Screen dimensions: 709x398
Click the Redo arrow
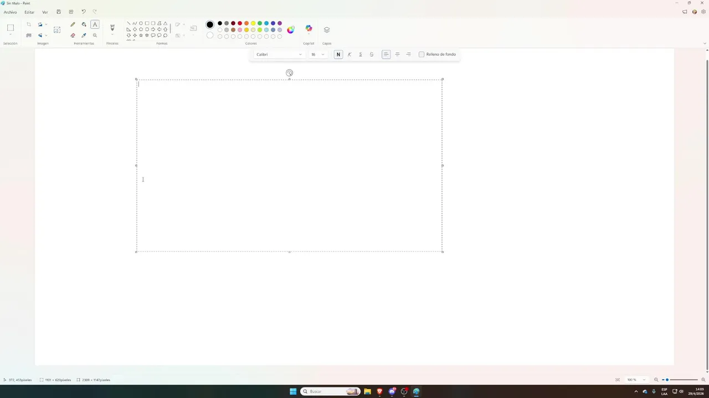95,12
